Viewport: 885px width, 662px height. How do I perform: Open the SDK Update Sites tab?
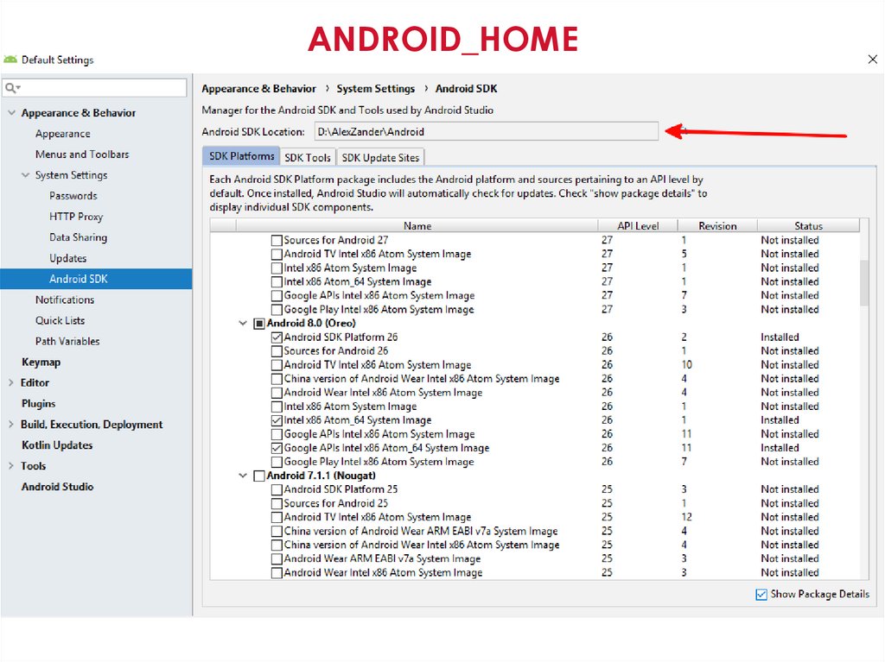[x=380, y=157]
